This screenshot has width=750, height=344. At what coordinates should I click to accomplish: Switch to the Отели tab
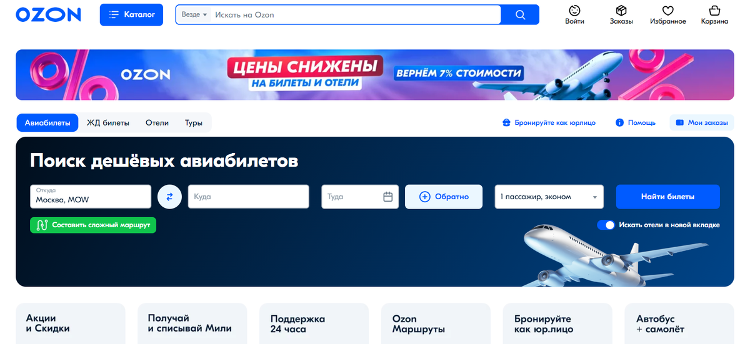157,123
